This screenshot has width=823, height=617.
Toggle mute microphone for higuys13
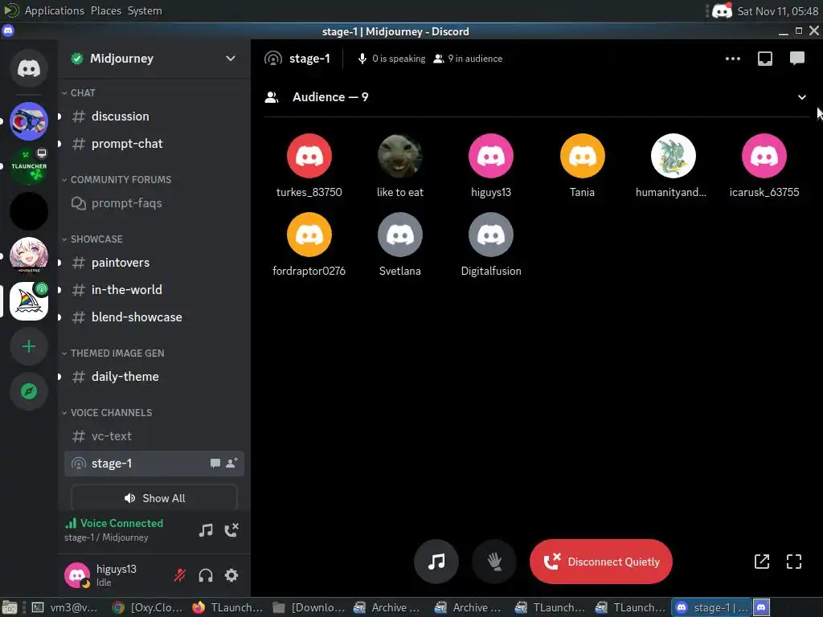coord(180,575)
